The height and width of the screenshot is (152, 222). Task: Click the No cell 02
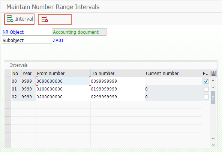(16, 97)
